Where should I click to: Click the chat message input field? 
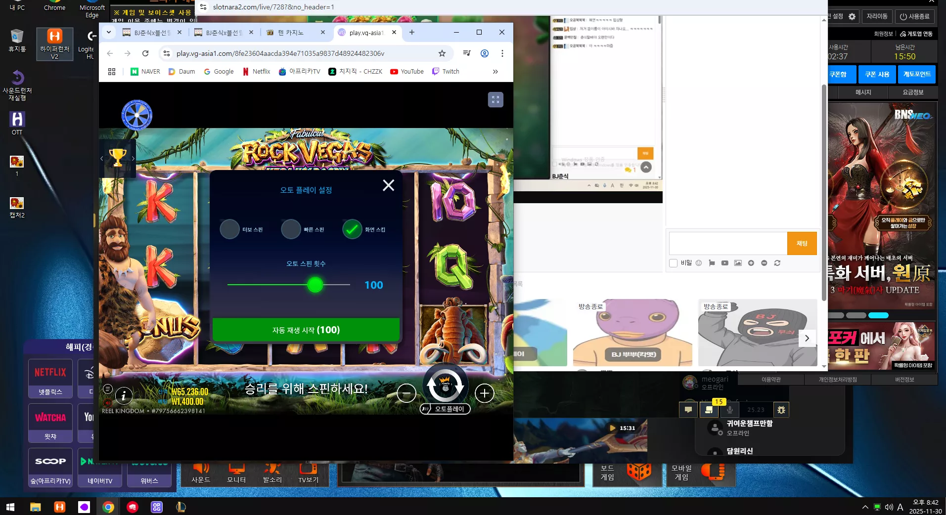(x=728, y=244)
